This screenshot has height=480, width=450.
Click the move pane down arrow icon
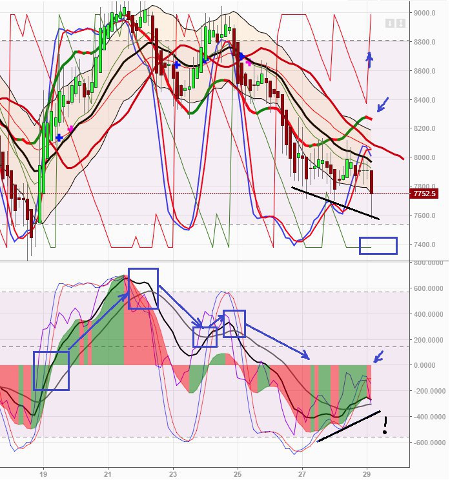[390, 23]
